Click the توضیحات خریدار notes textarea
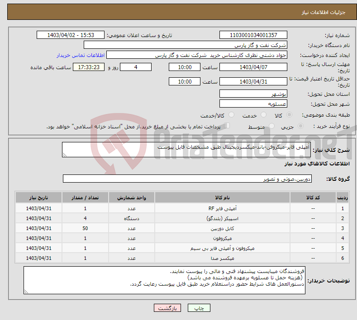 click(x=164, y=280)
